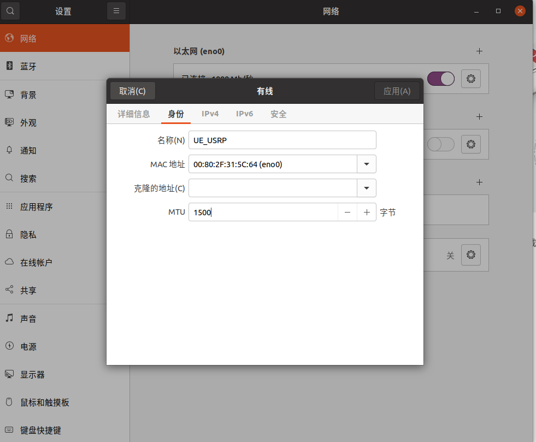Decrease MTU with the minus button
Image resolution: width=536 pixels, height=442 pixels.
pos(347,213)
